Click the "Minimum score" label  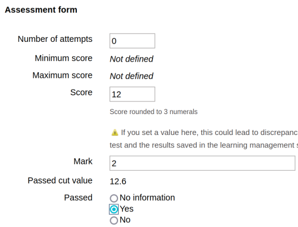coord(64,58)
